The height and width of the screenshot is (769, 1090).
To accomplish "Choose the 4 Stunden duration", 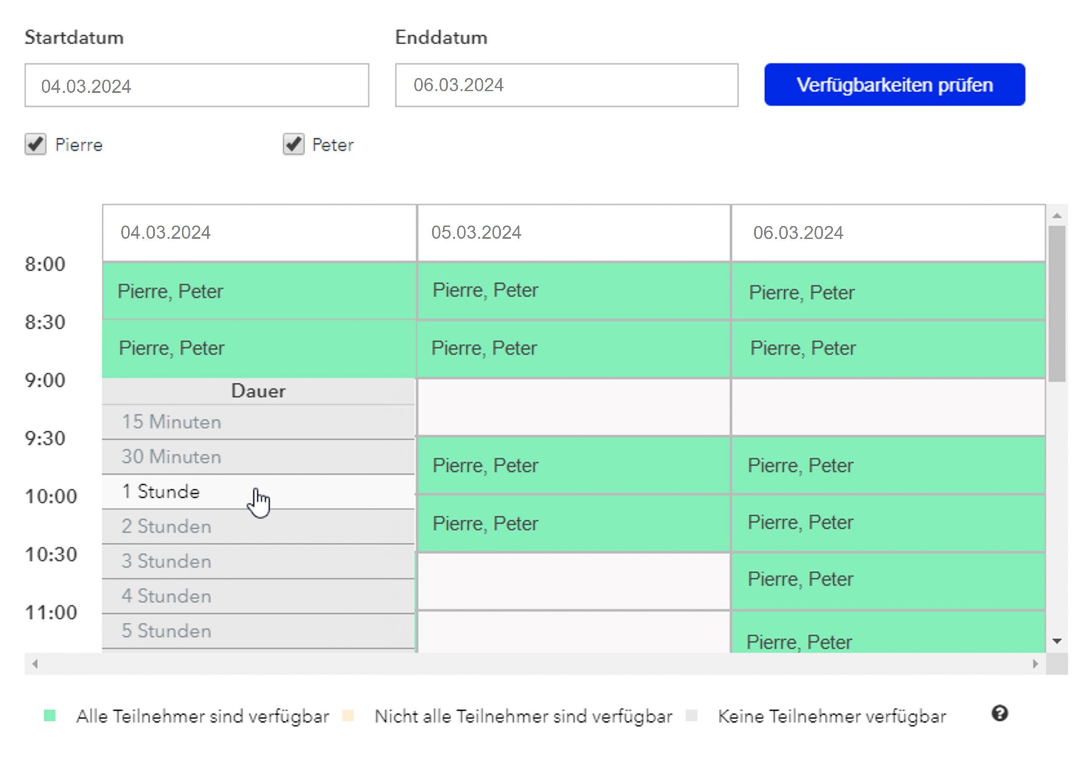I will point(258,596).
